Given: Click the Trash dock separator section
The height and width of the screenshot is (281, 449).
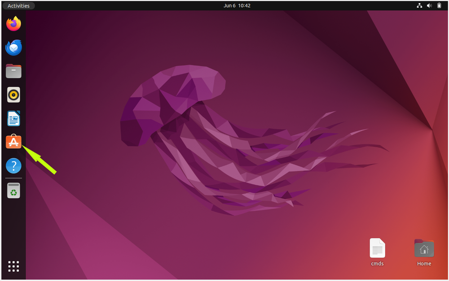Looking at the screenshot, I should pyautogui.click(x=13, y=178).
